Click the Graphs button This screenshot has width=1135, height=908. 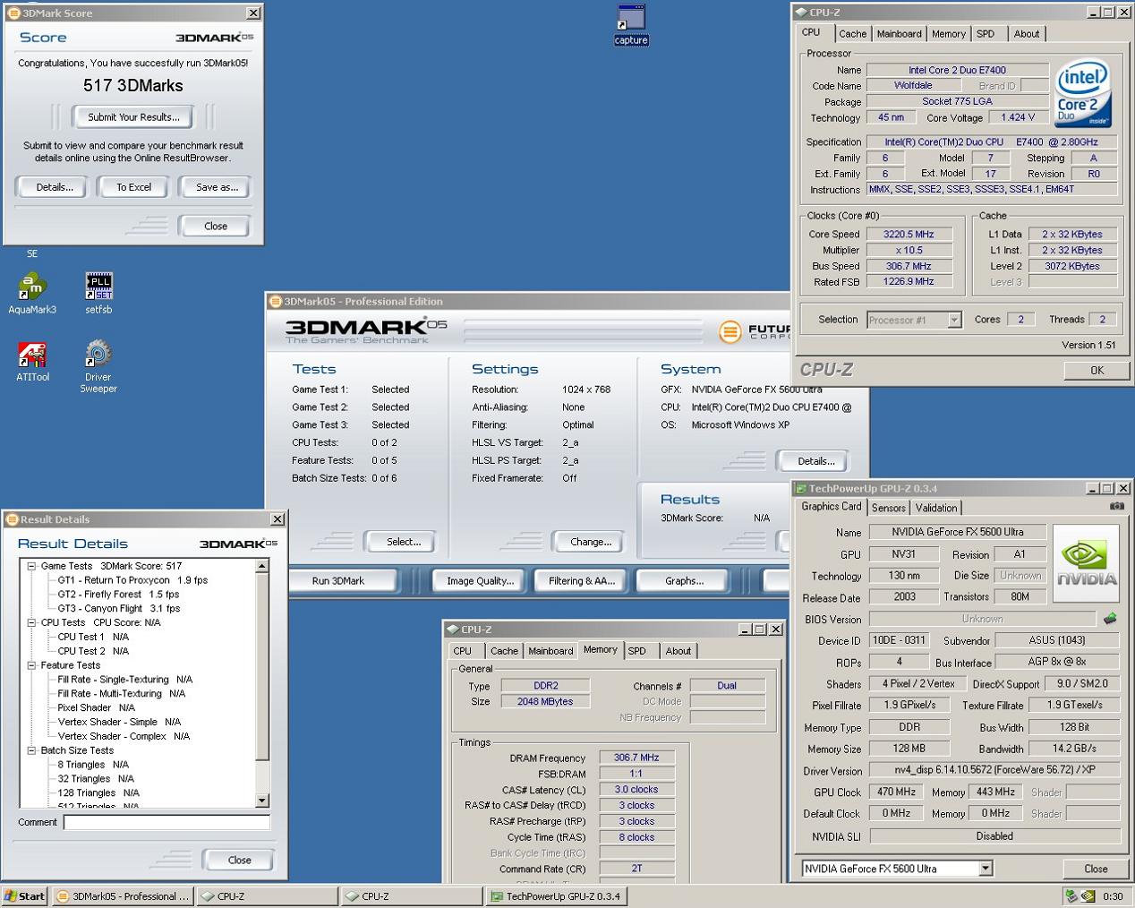pyautogui.click(x=685, y=581)
